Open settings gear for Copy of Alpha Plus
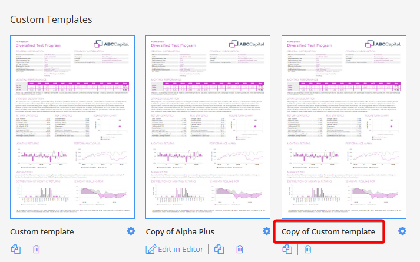Screen dimensions: 420x262 click(266, 231)
